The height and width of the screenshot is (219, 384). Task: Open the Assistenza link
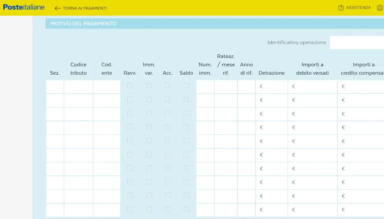click(358, 7)
